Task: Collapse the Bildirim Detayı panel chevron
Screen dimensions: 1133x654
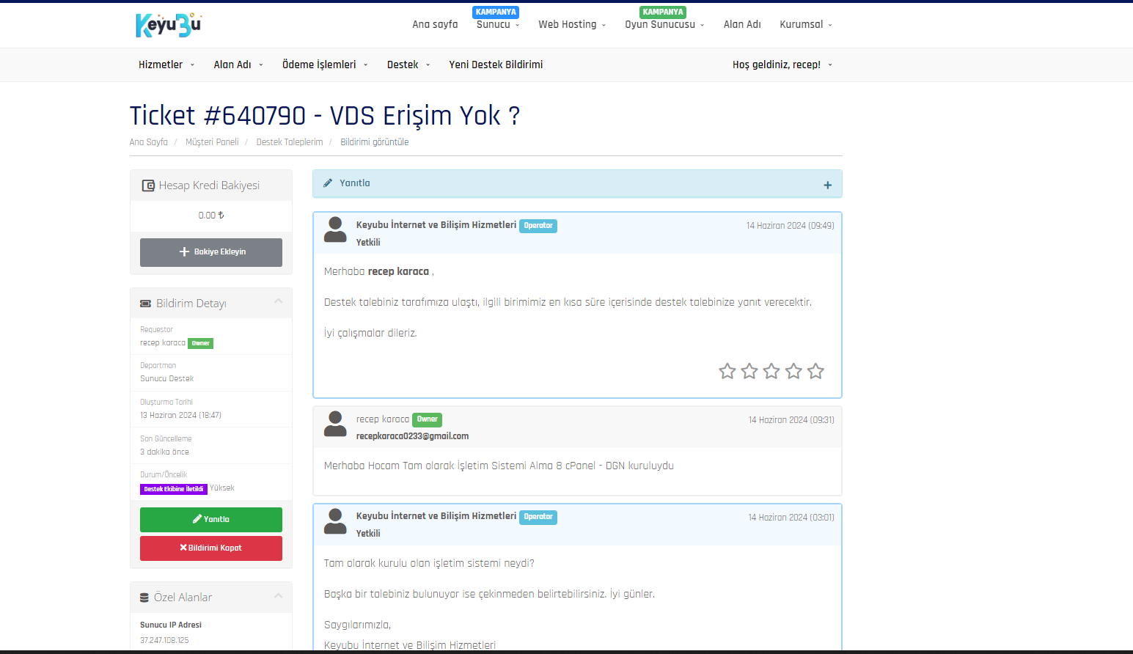Action: (278, 301)
